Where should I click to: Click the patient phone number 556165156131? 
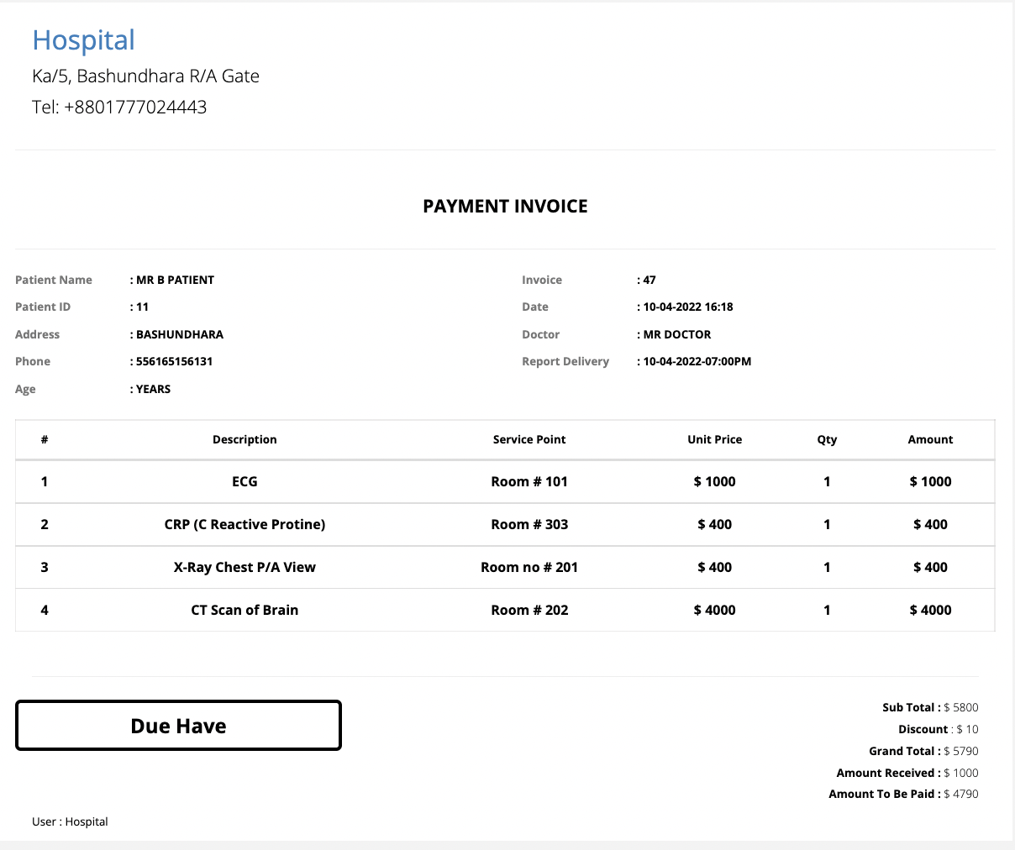[174, 362]
